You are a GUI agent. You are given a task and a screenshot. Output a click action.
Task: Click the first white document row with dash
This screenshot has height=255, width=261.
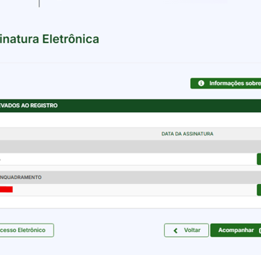(128, 159)
